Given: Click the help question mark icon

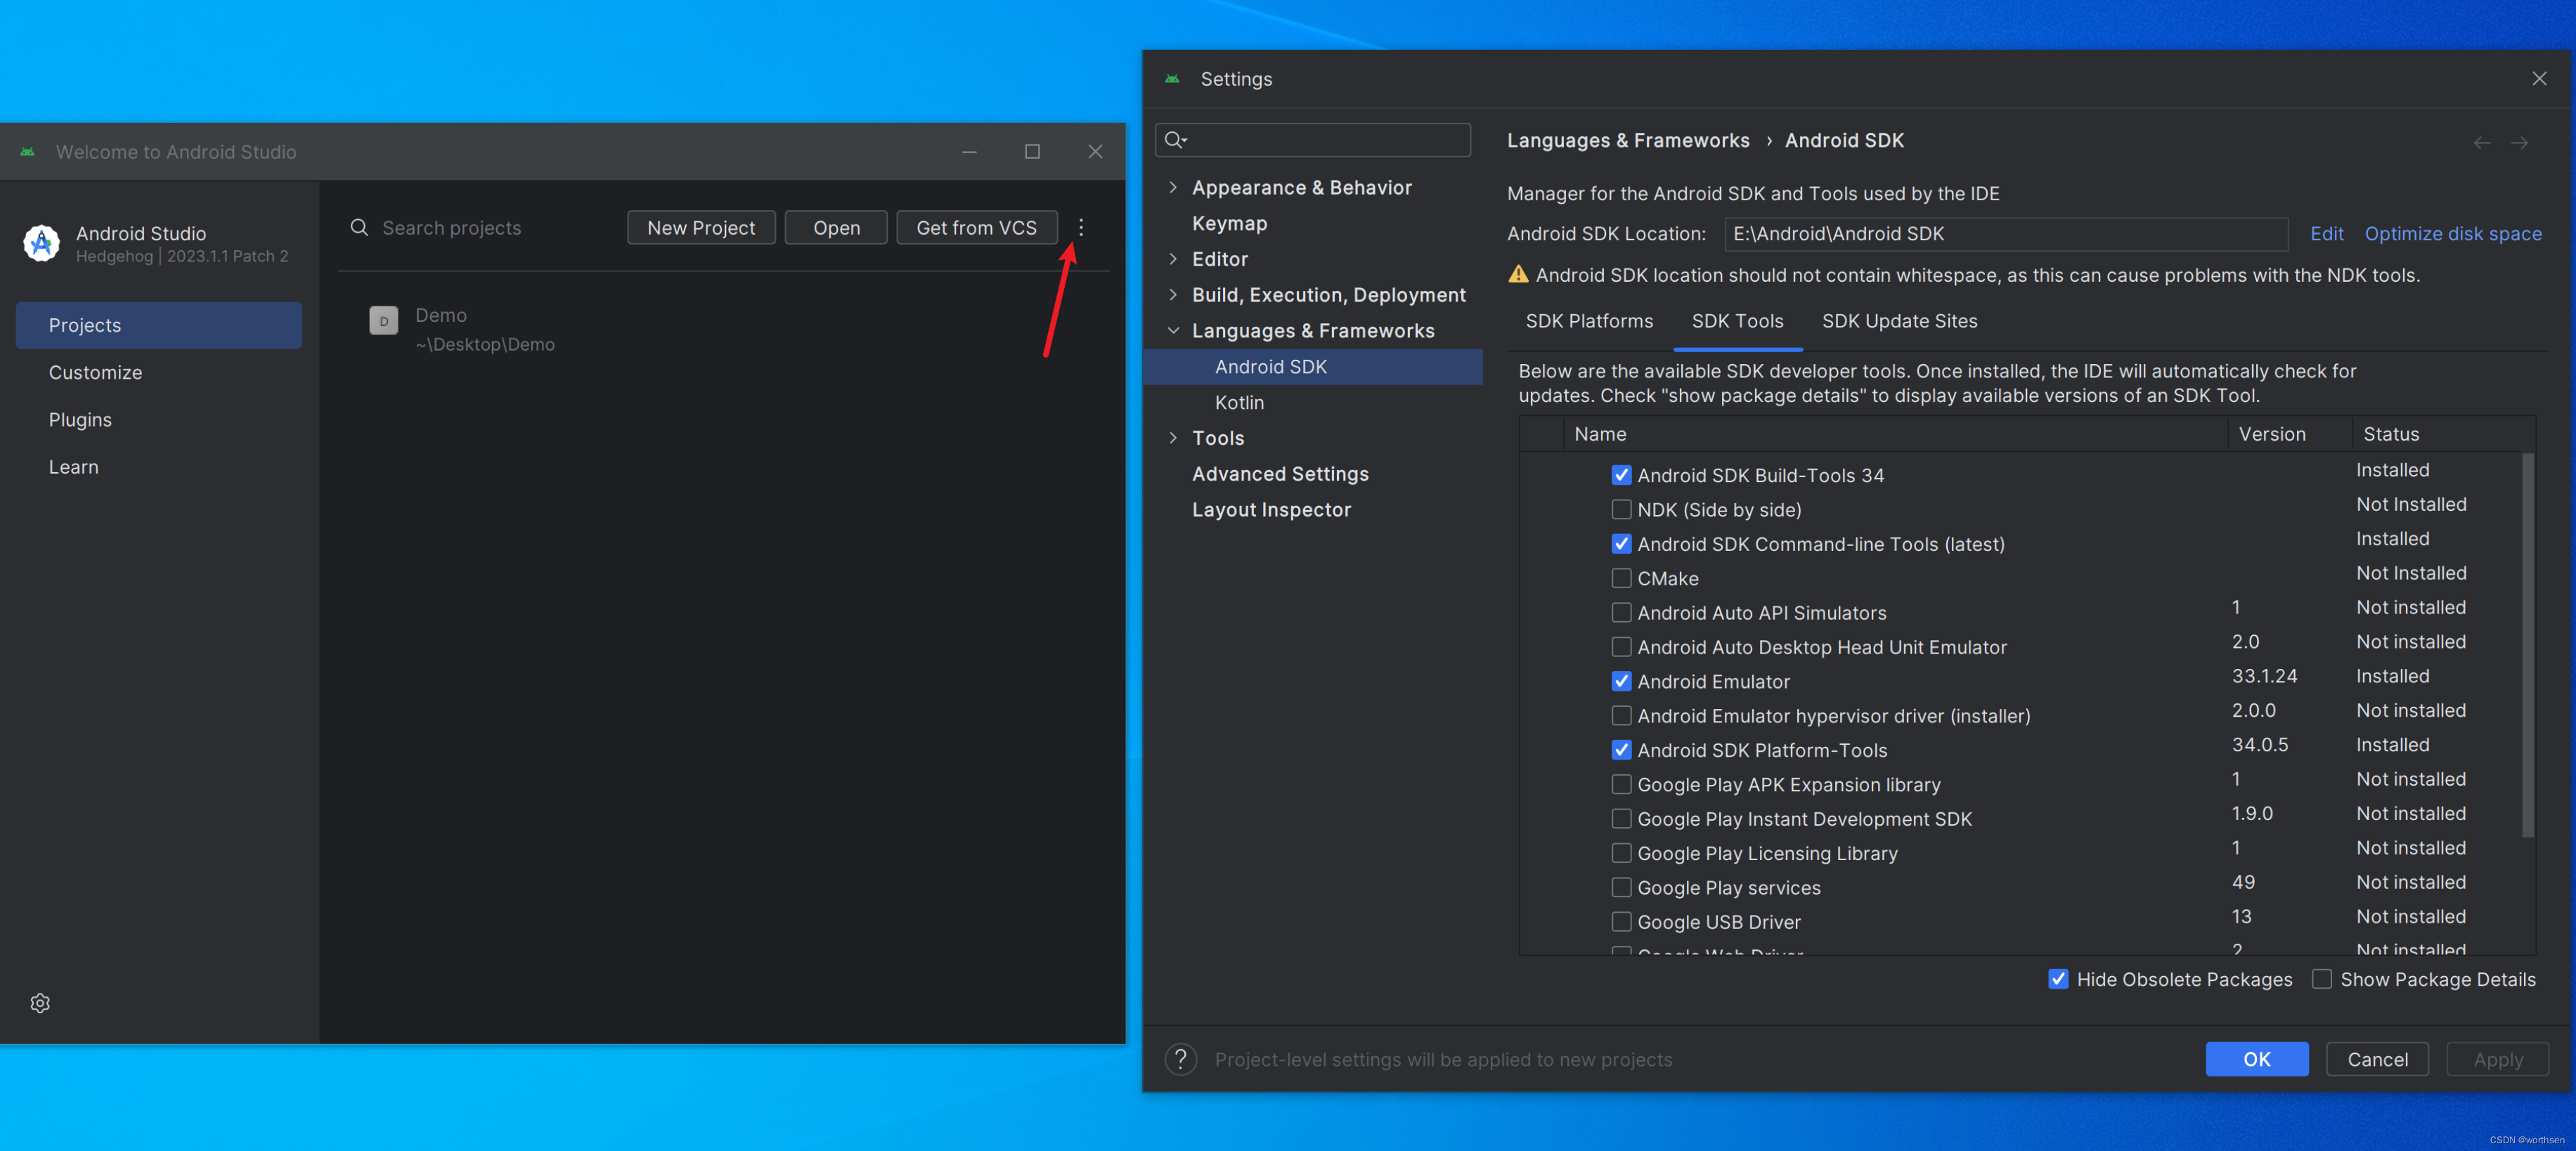Looking at the screenshot, I should [1181, 1059].
